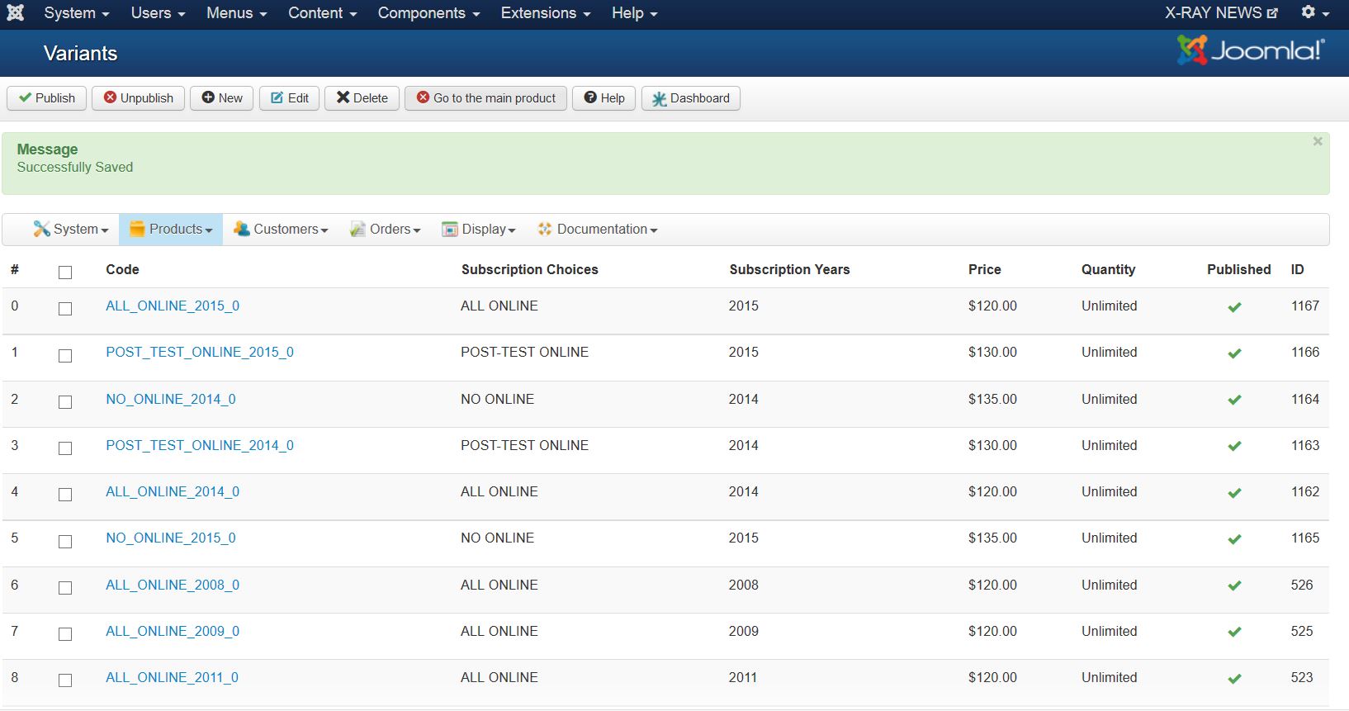The width and height of the screenshot is (1349, 711).
Task: Check the box for NO_ONLINE_2015_0
Action: click(65, 542)
